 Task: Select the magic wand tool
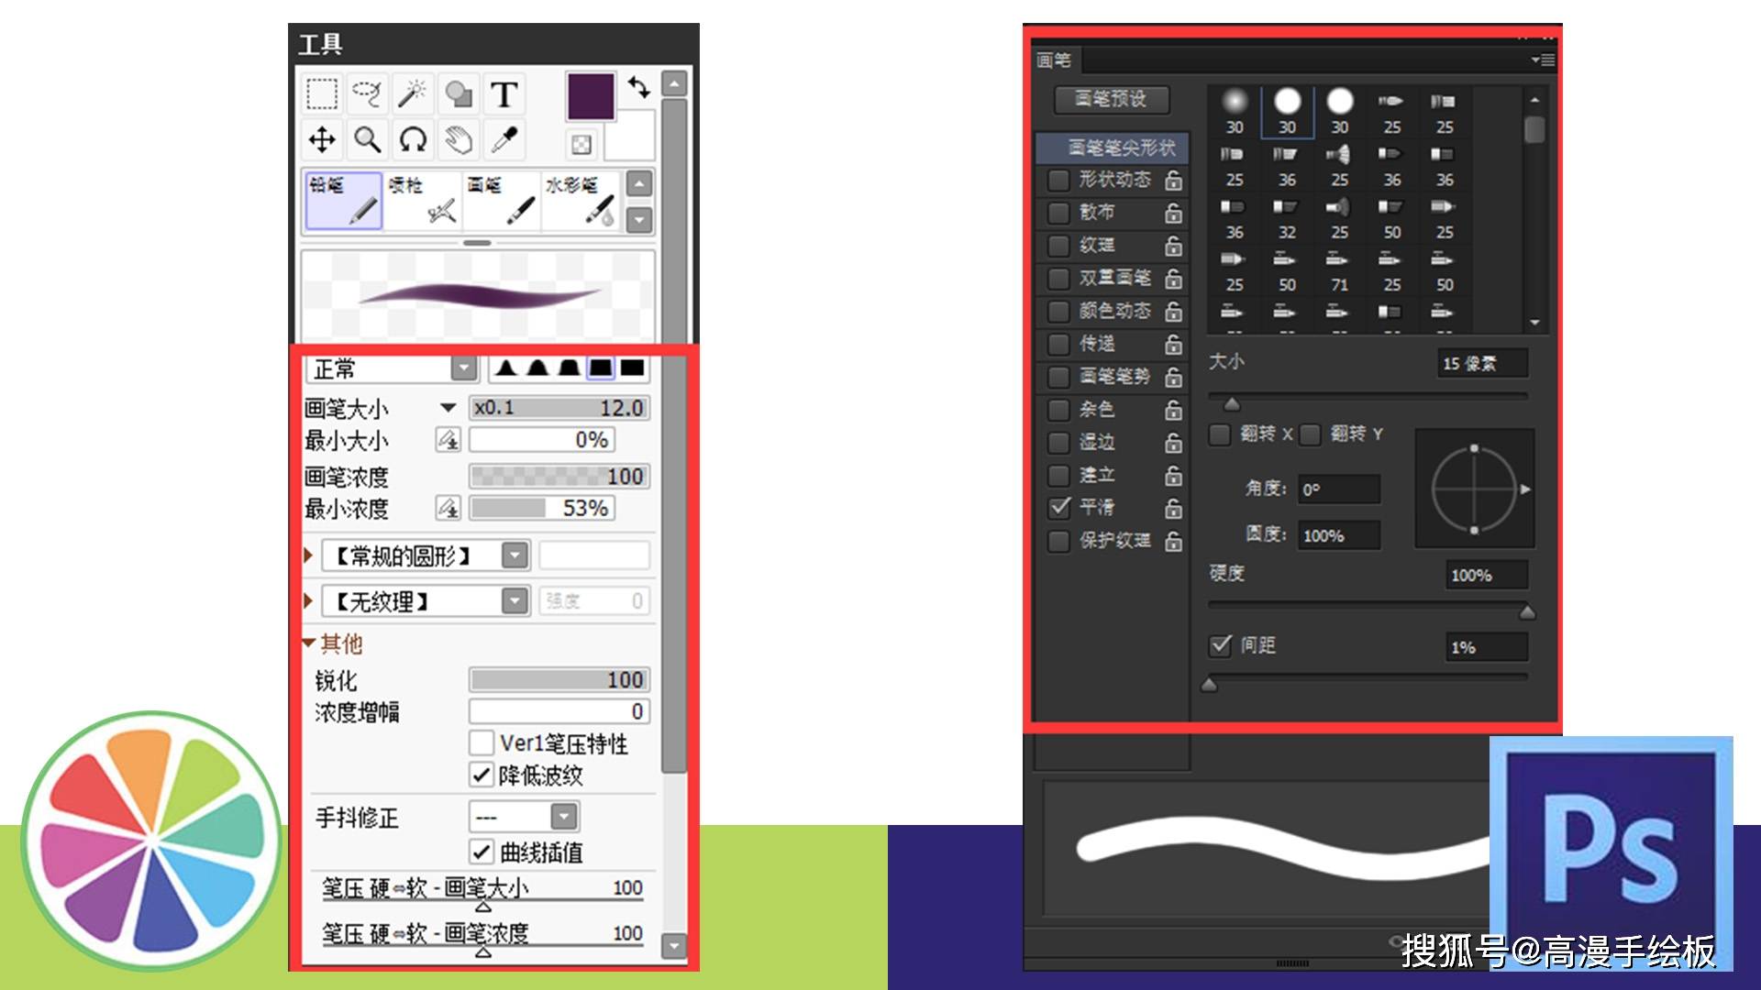point(412,94)
